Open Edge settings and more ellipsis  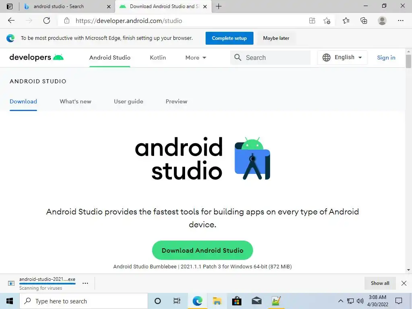click(400, 21)
